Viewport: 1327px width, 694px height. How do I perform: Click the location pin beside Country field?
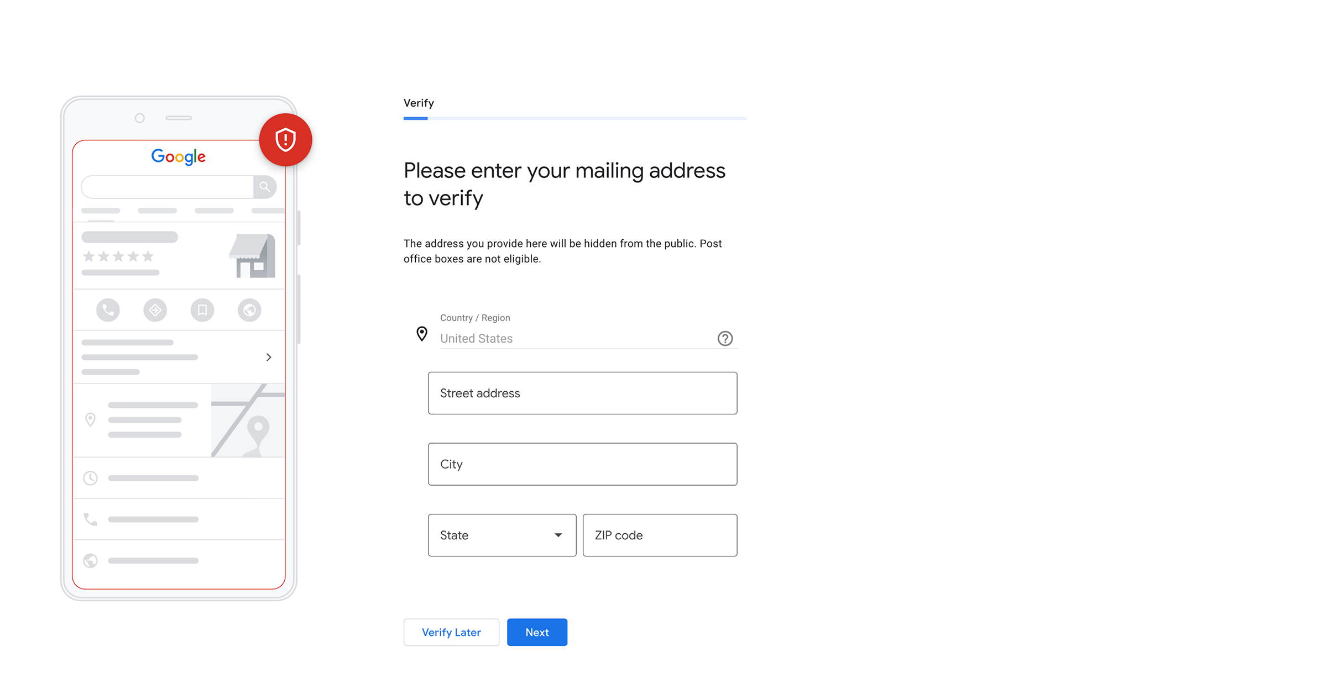[x=422, y=334]
